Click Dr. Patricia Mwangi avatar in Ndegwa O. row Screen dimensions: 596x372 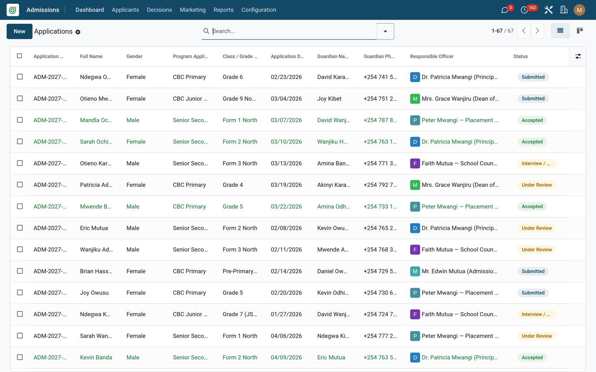(x=415, y=77)
